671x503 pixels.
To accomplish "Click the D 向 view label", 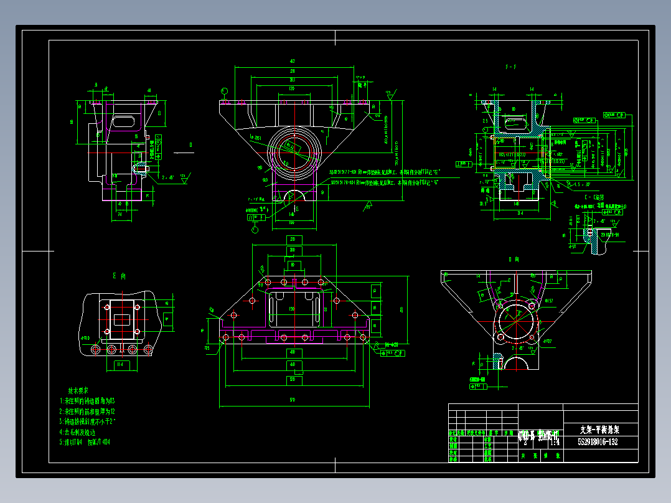I will (514, 260).
